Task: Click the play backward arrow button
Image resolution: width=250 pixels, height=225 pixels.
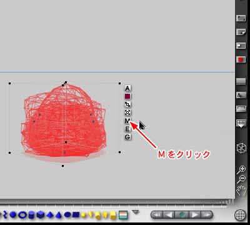Action: (168, 215)
